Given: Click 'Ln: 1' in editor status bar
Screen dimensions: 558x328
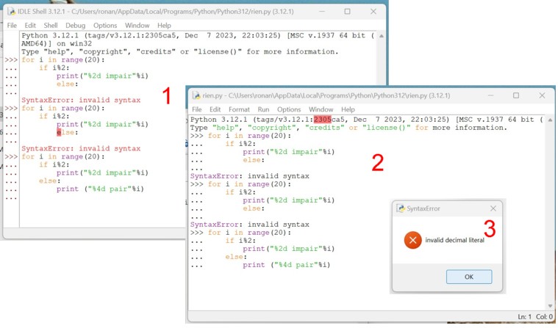Looking at the screenshot, I should point(524,317).
